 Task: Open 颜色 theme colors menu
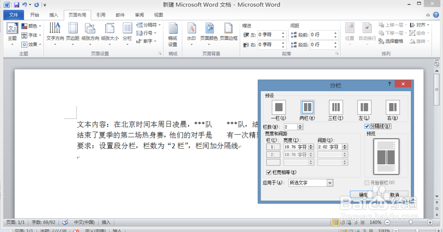click(x=31, y=26)
